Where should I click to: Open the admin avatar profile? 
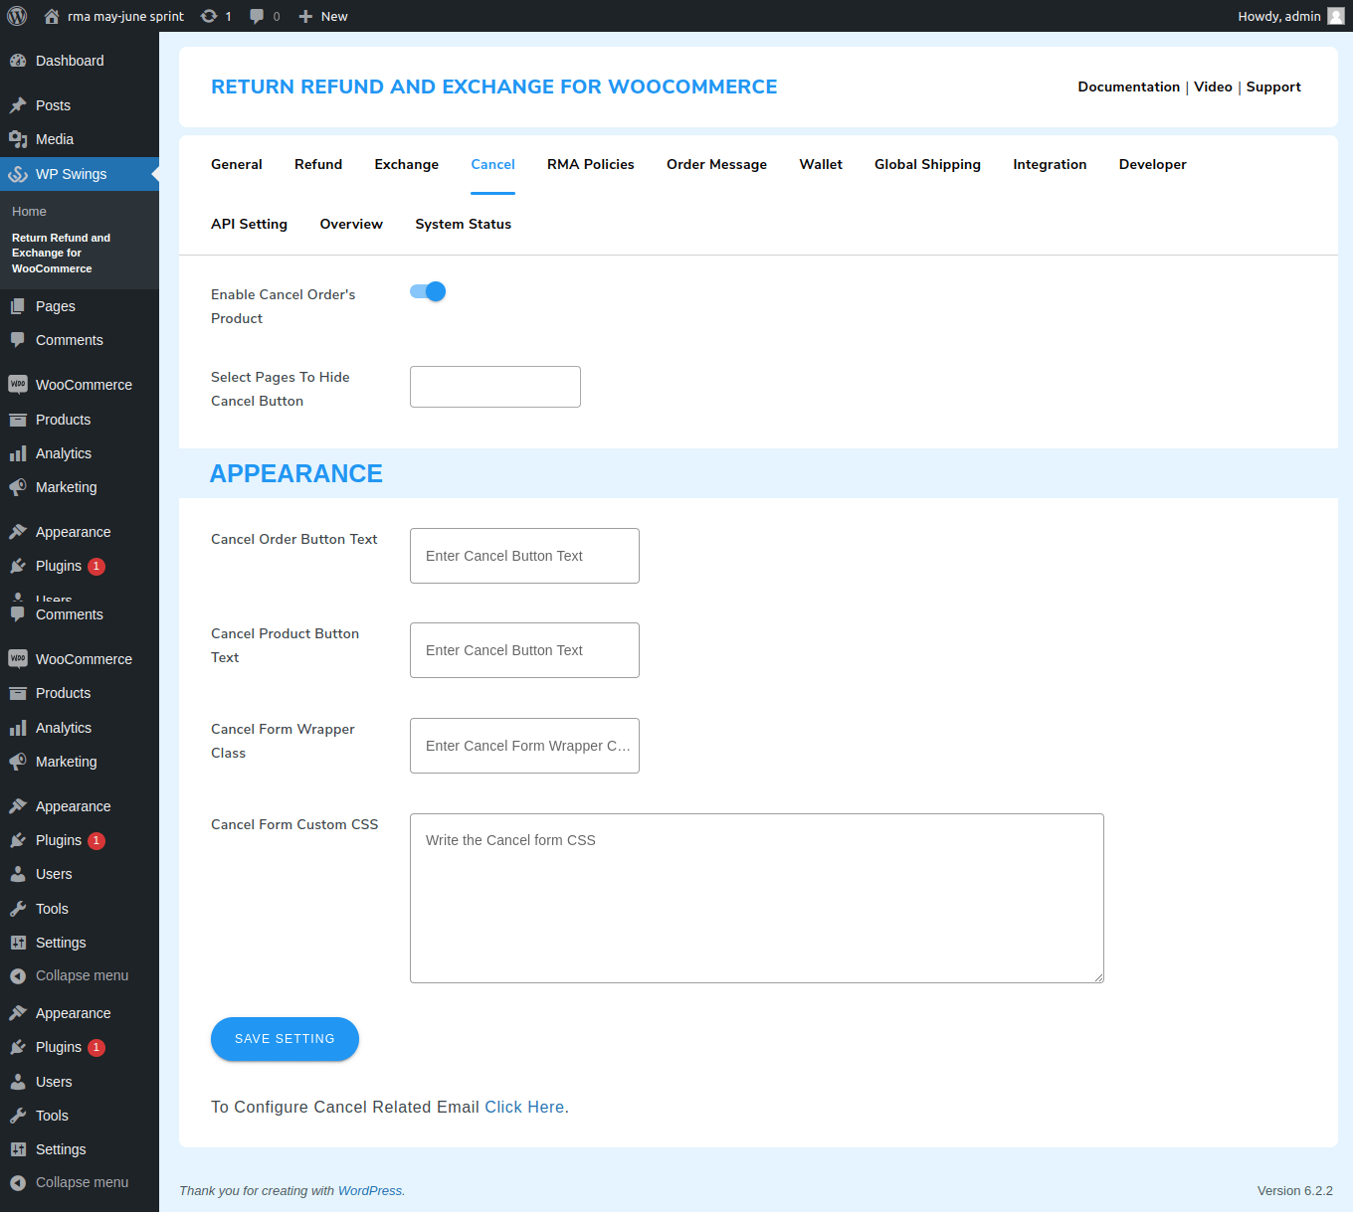click(x=1336, y=16)
